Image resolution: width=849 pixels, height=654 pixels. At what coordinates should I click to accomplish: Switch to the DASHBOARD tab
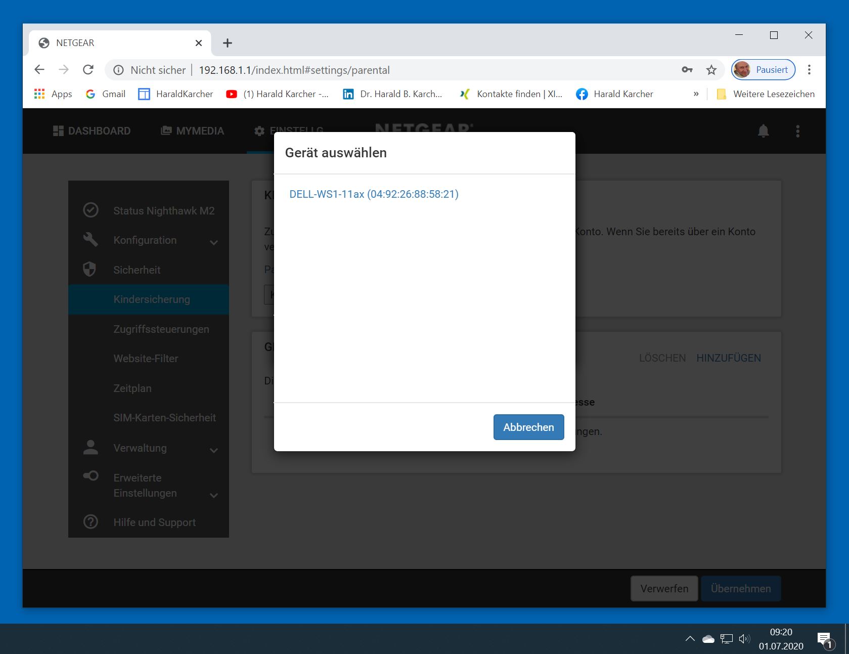[92, 131]
